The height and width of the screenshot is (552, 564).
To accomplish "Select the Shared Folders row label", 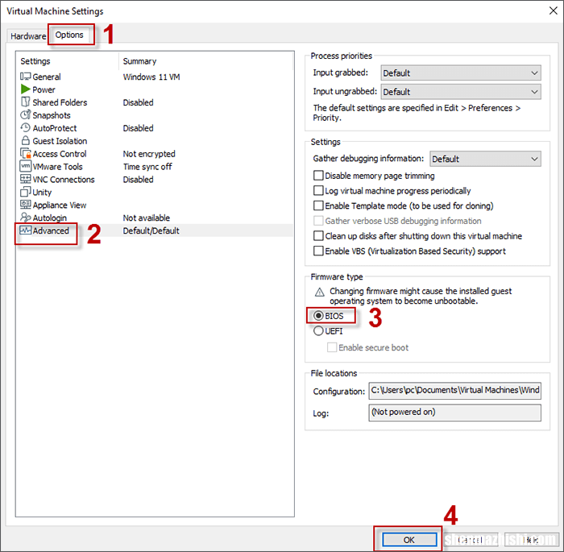I will click(x=60, y=102).
